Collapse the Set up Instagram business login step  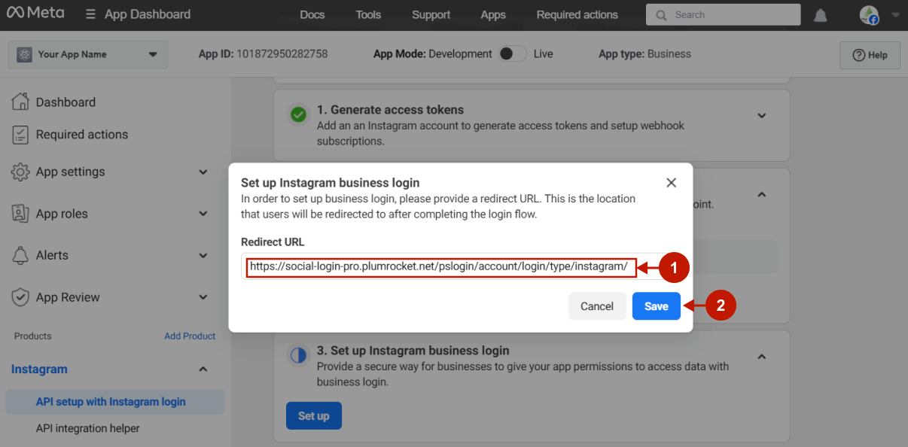click(762, 357)
